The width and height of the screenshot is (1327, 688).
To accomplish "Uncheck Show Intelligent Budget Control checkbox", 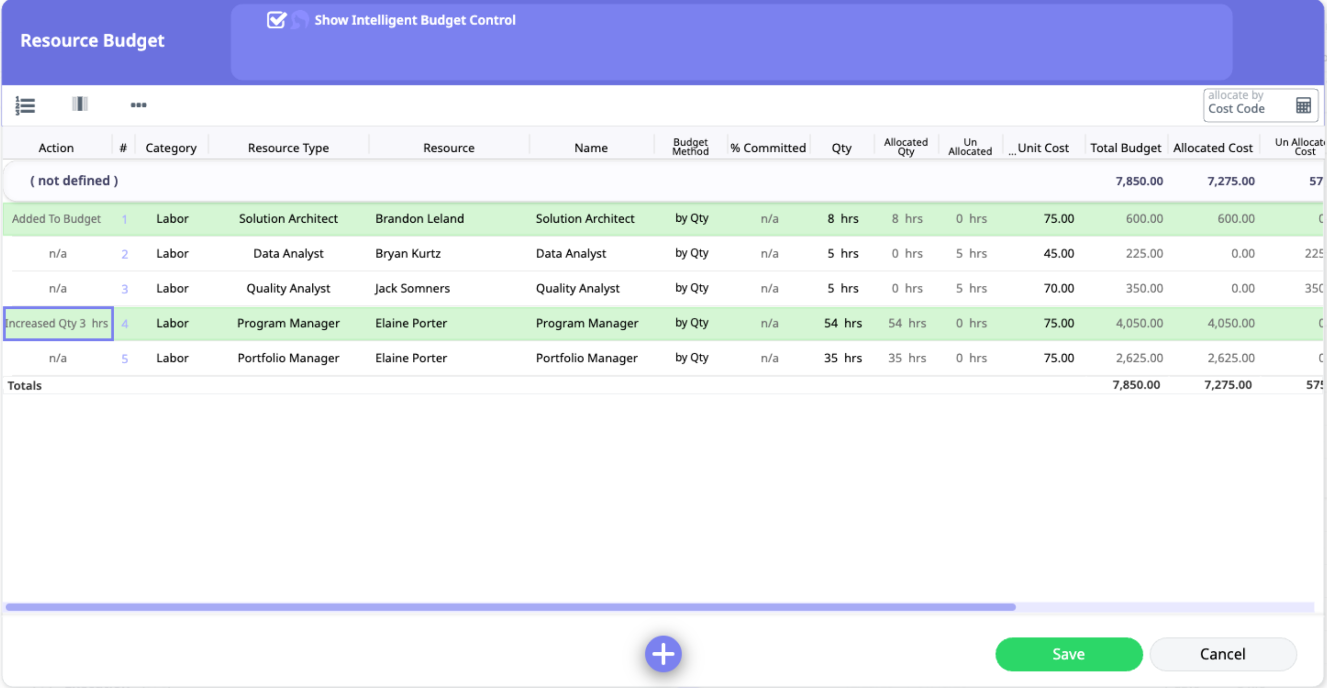I will click(x=277, y=20).
